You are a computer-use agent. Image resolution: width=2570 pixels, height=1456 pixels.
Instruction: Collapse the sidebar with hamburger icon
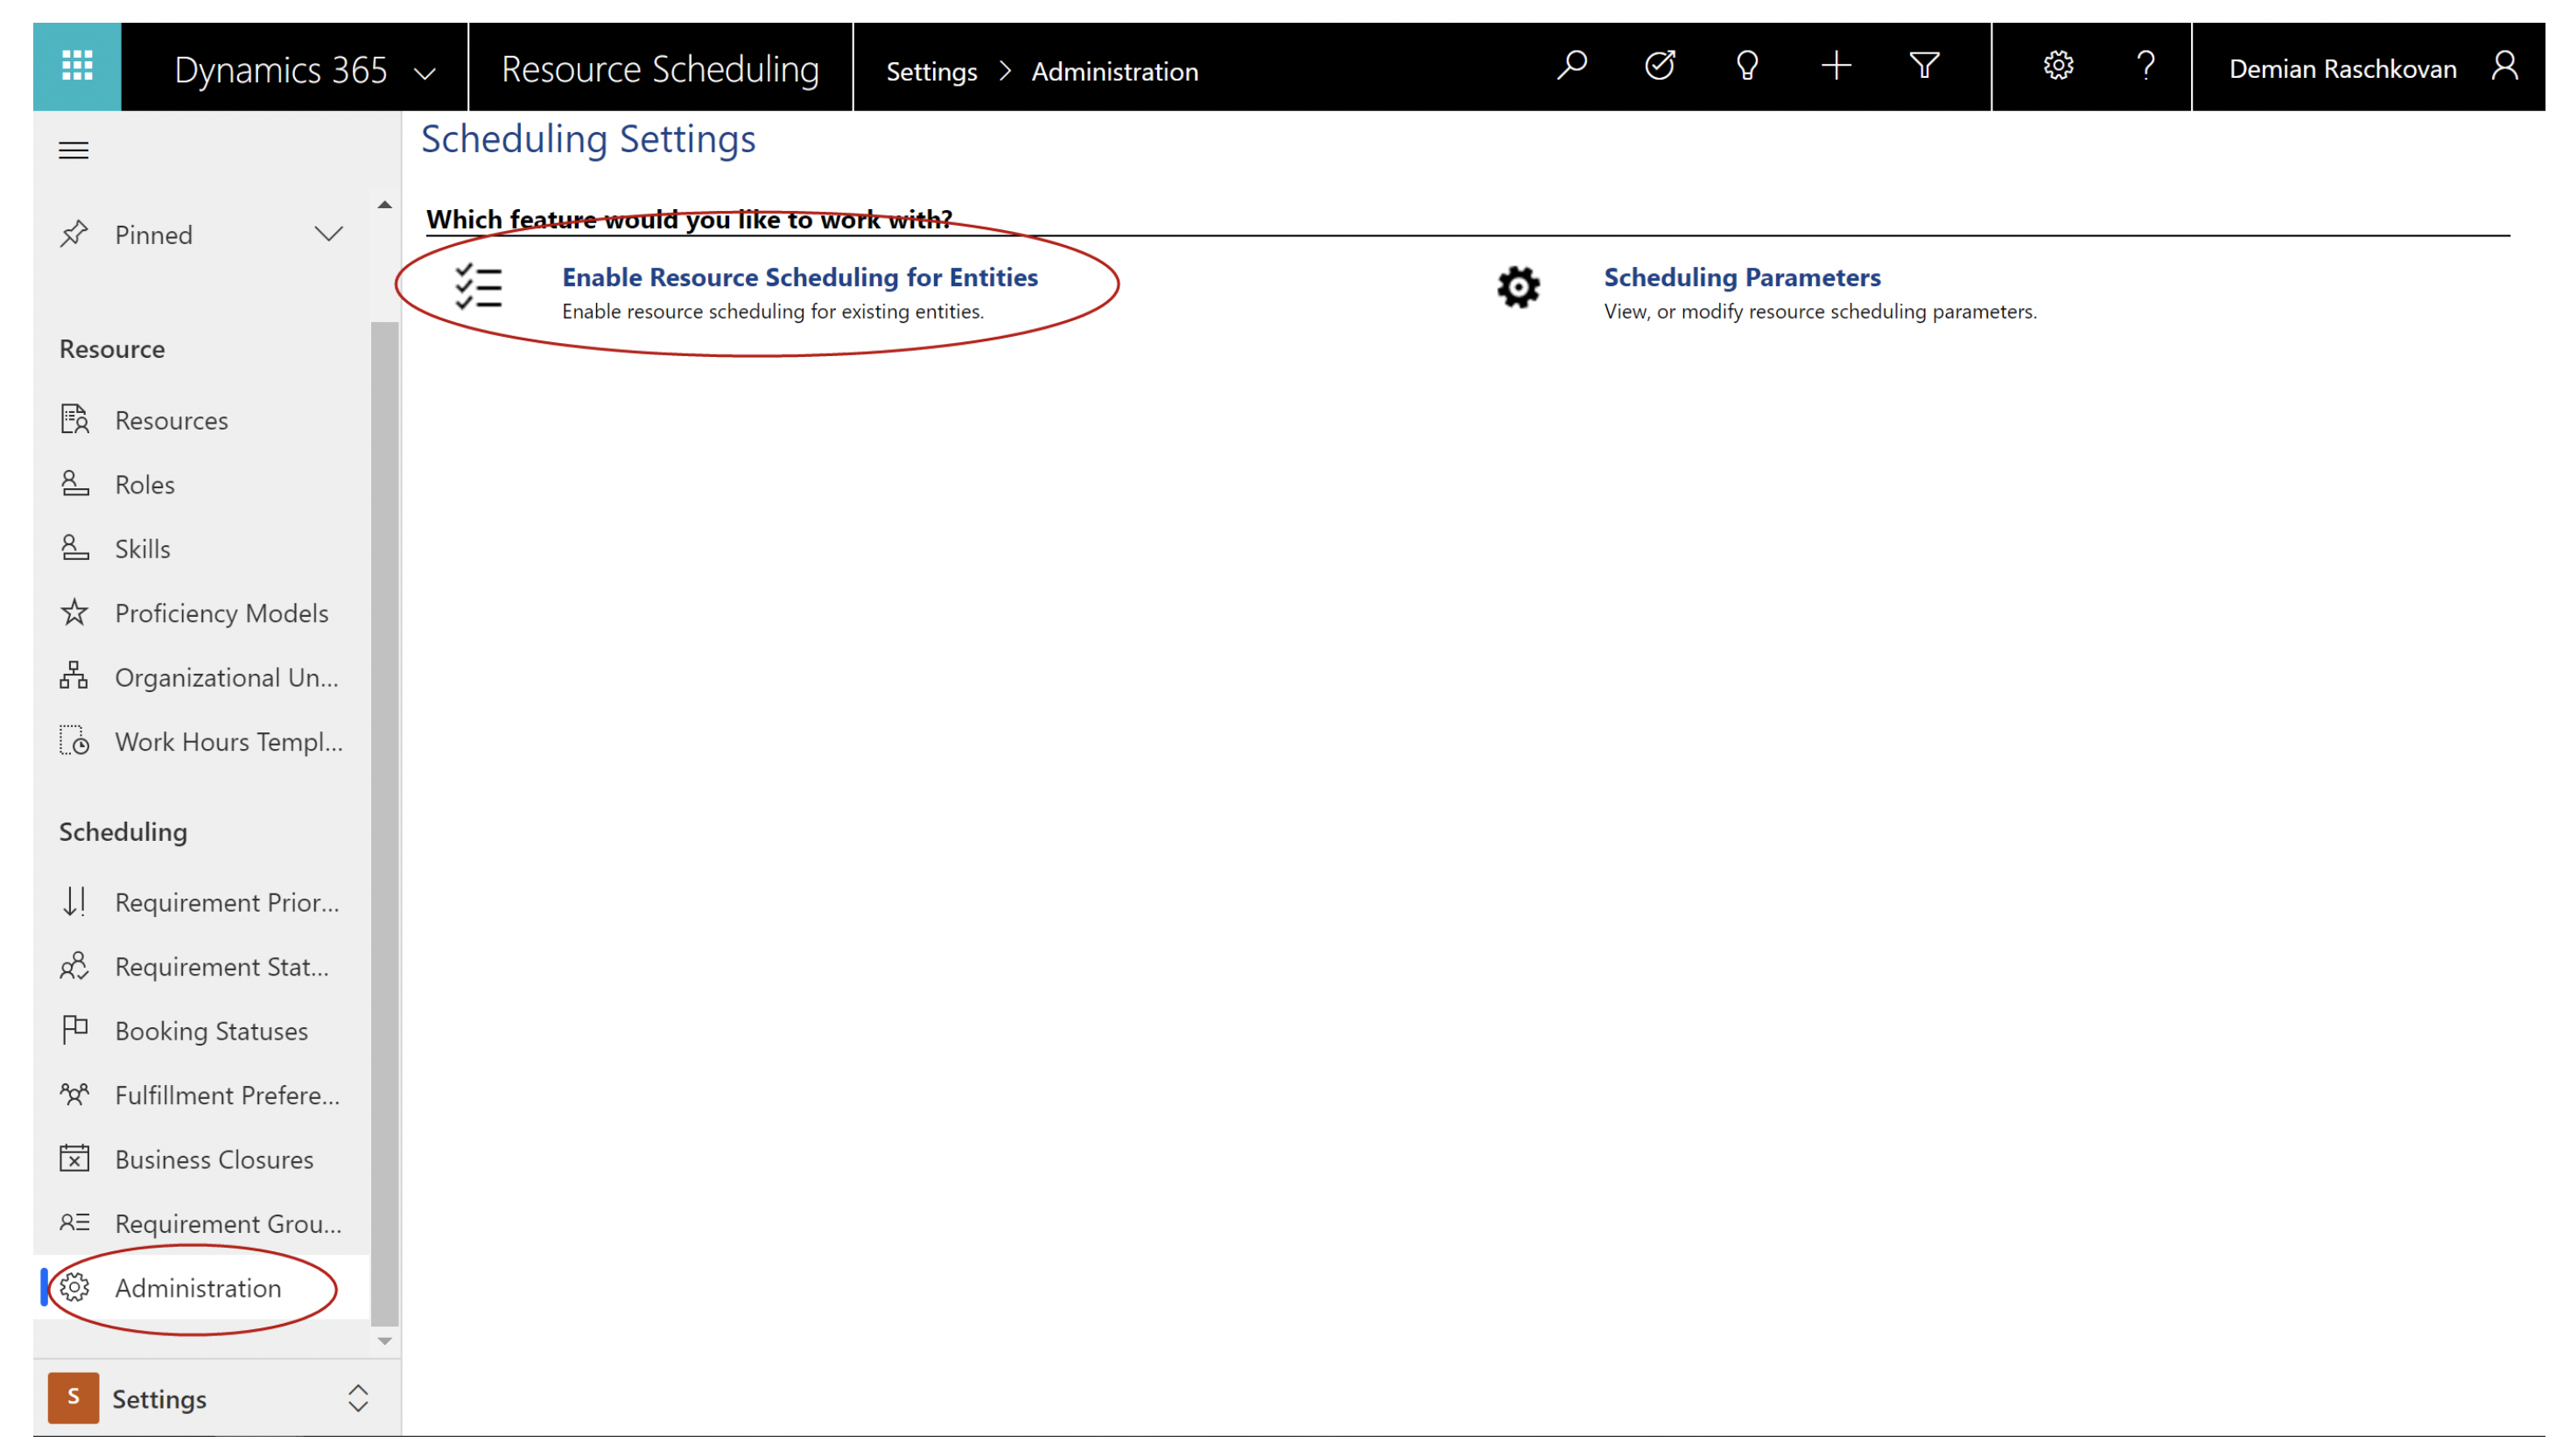click(x=74, y=150)
